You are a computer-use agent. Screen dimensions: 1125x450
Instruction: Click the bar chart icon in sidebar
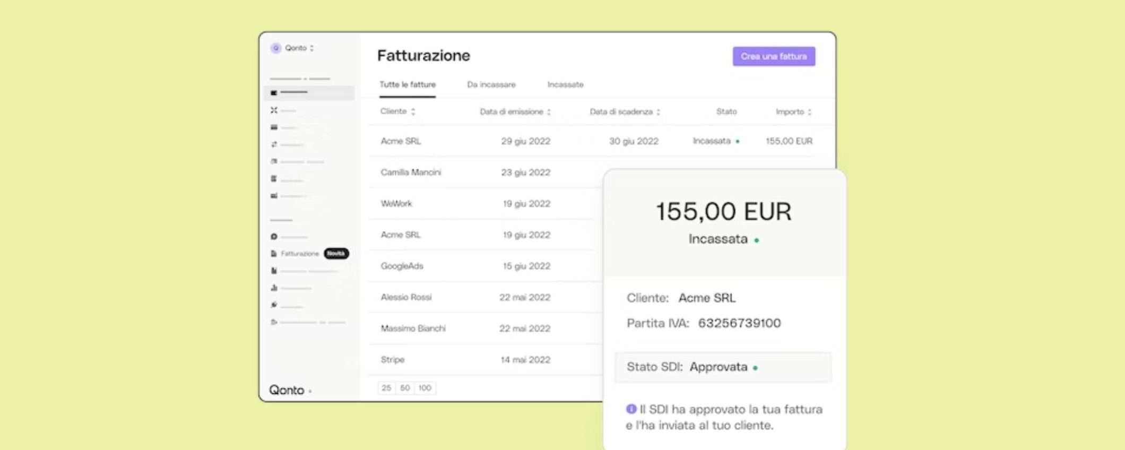point(274,288)
